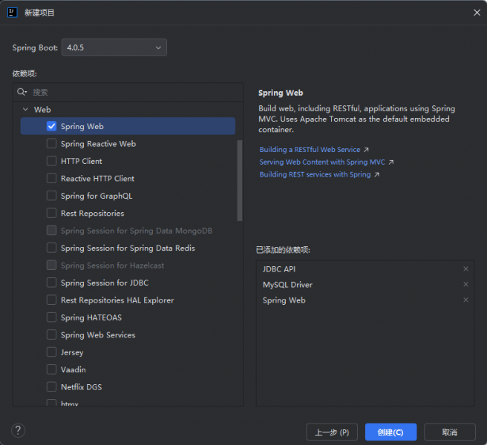The image size is (487, 445).
Task: Check Spring Reactive Web dependency
Action: (51, 143)
